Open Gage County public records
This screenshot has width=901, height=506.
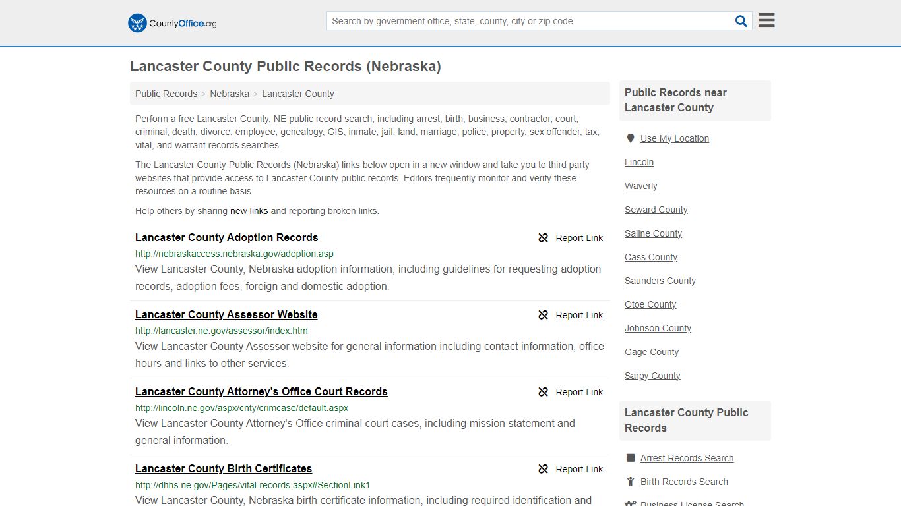coord(652,352)
